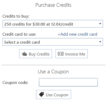Image resolution: width=106 pixels, height=103 pixels.
Task: Click the Use a Coupon heading
Action: pyautogui.click(x=53, y=72)
